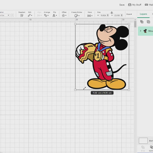Click the width input showing 18.924

pos(103,15)
